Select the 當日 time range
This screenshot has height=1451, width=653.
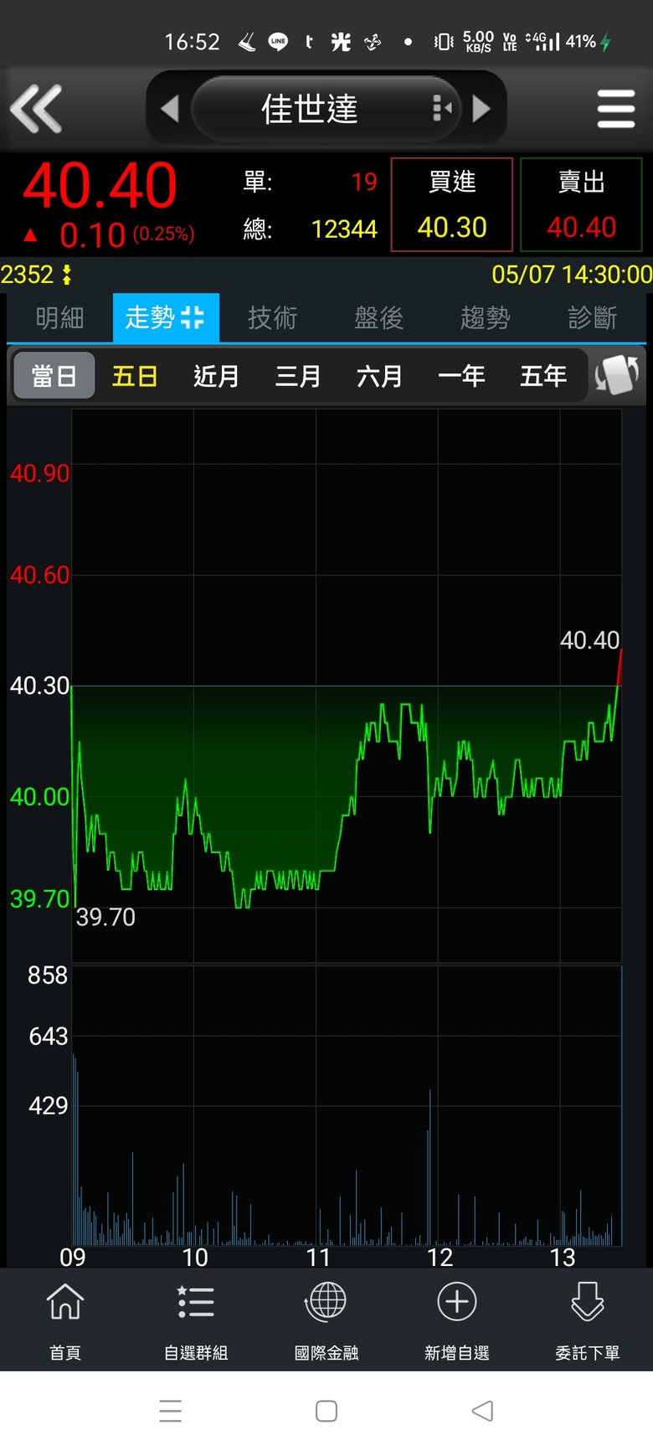(x=54, y=376)
